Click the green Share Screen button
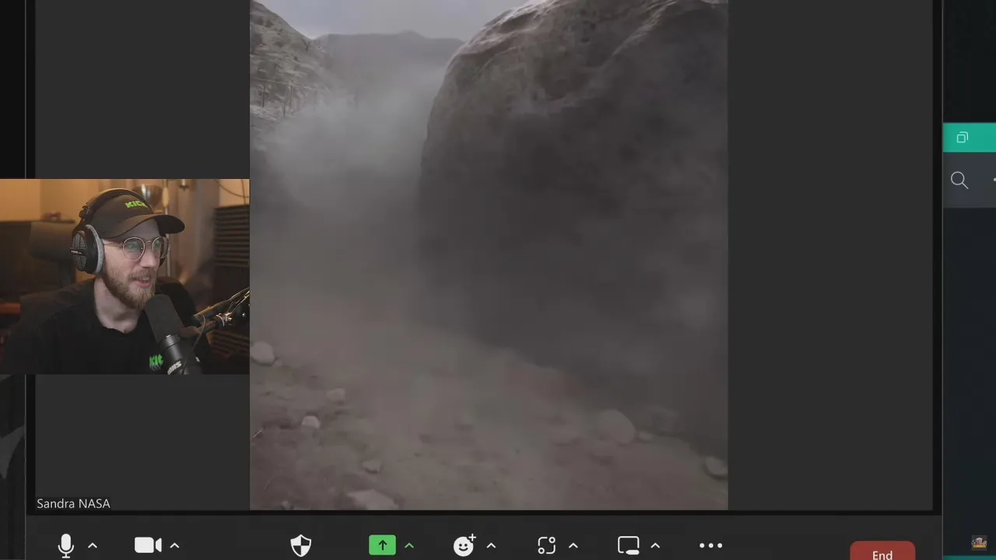Screen dimensions: 996x560 [382, 546]
